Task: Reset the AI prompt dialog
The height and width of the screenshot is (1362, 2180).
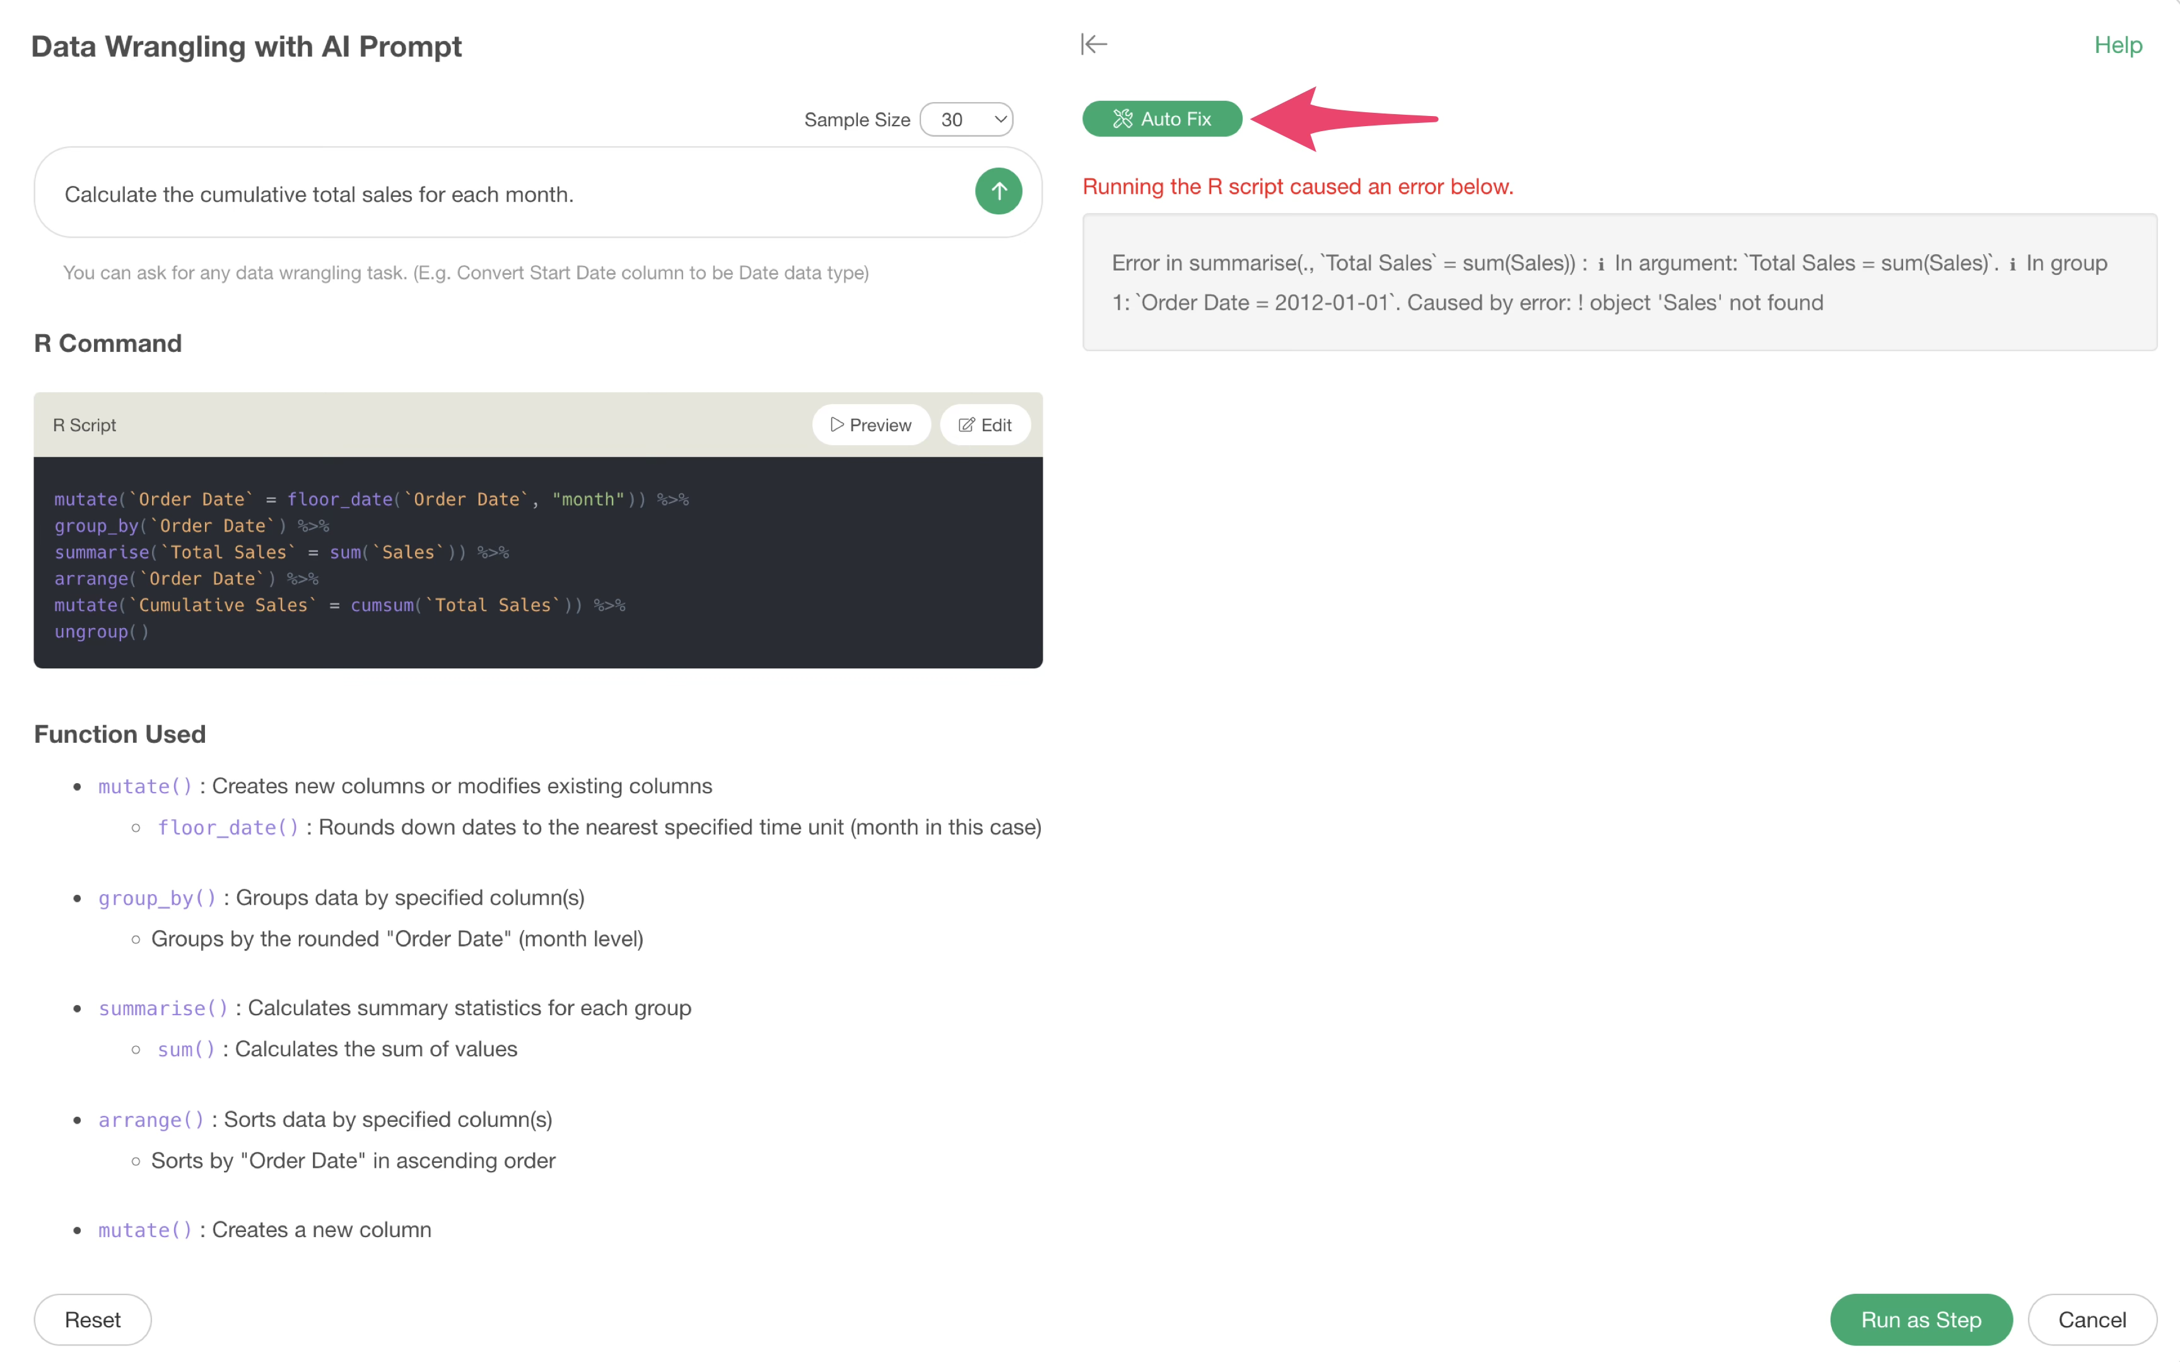Action: 93,1320
